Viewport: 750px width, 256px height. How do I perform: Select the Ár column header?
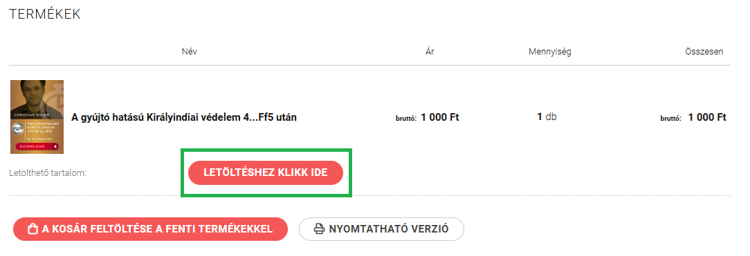coord(430,52)
